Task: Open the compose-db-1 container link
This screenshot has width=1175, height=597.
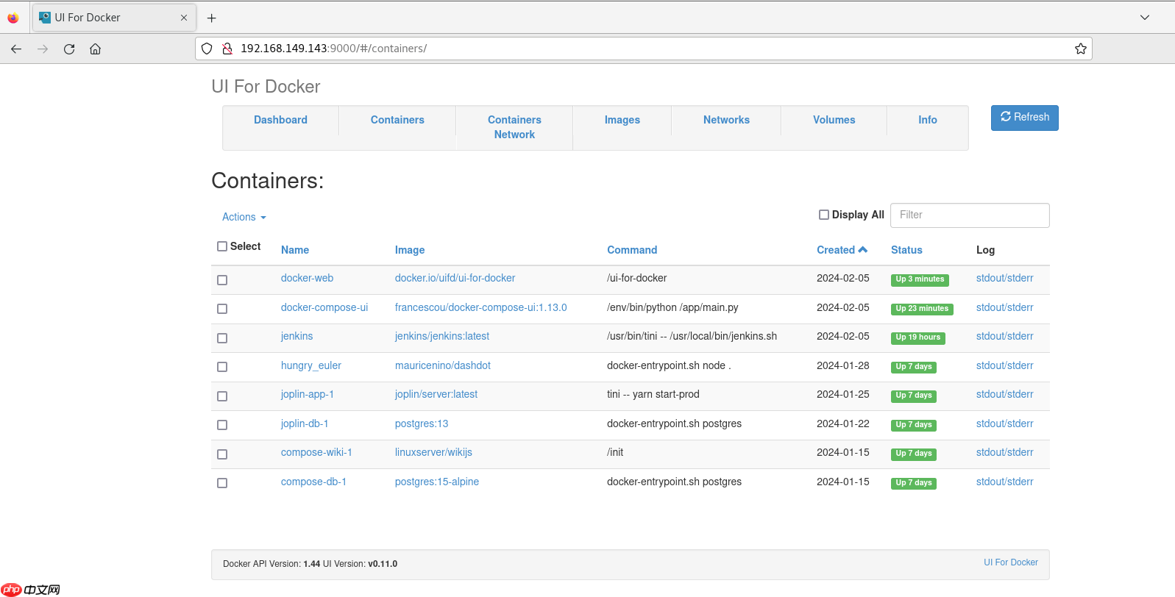Action: pos(313,482)
